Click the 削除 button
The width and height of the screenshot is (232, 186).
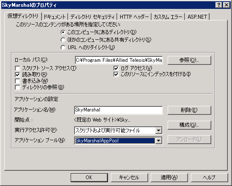pos(189,110)
